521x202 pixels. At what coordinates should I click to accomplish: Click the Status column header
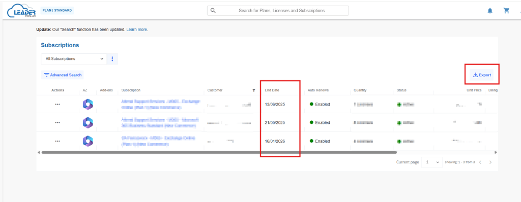401,90
